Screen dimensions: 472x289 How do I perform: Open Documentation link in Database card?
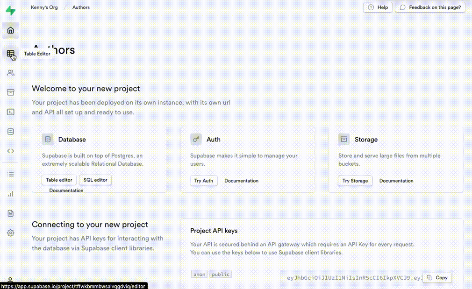click(66, 190)
